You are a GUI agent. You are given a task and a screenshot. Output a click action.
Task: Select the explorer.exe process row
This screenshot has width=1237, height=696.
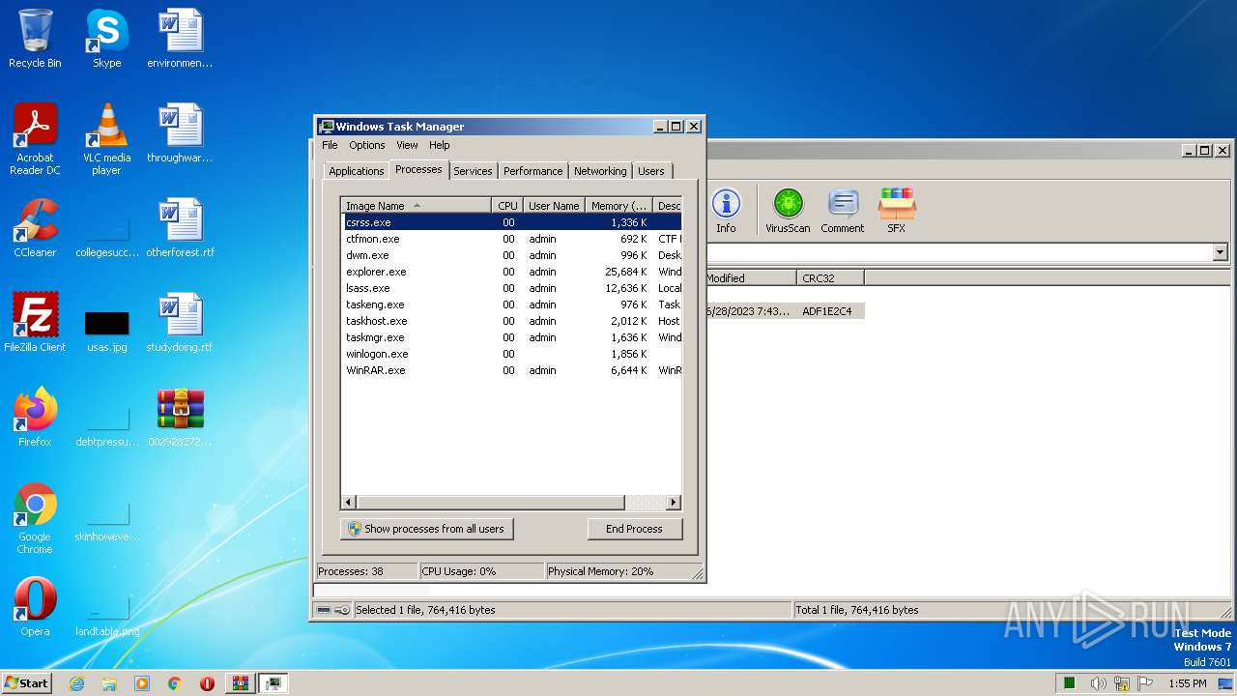pyautogui.click(x=511, y=272)
